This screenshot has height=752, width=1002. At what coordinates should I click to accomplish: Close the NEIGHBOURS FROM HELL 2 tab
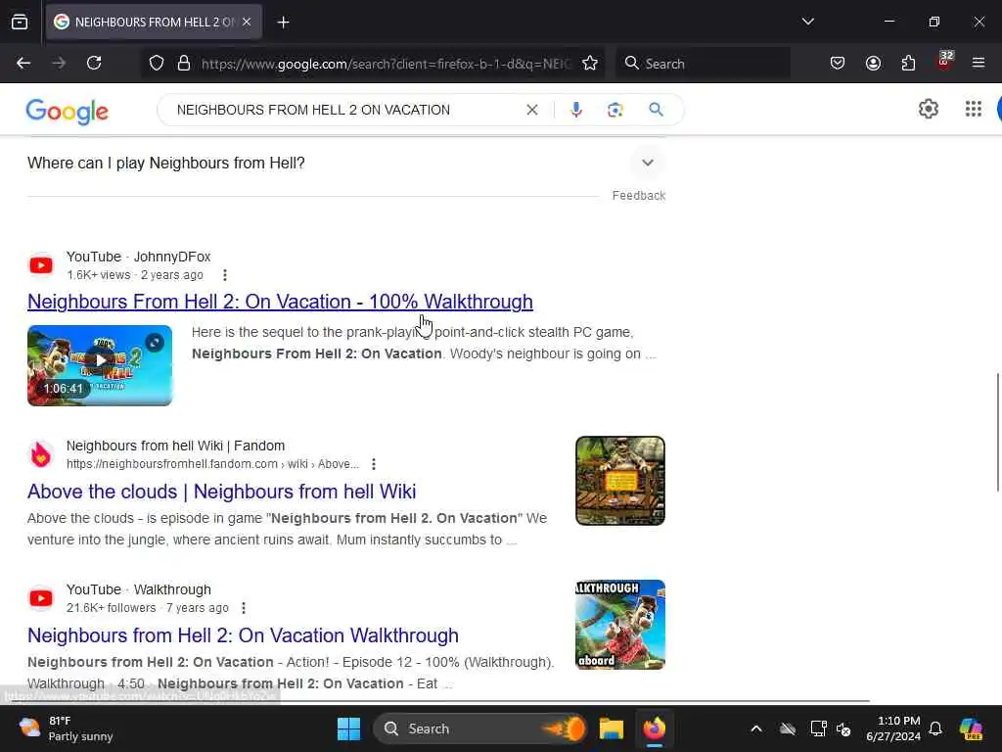(x=247, y=22)
